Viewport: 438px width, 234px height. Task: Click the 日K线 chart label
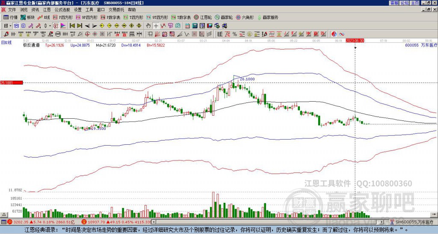(x=6, y=42)
